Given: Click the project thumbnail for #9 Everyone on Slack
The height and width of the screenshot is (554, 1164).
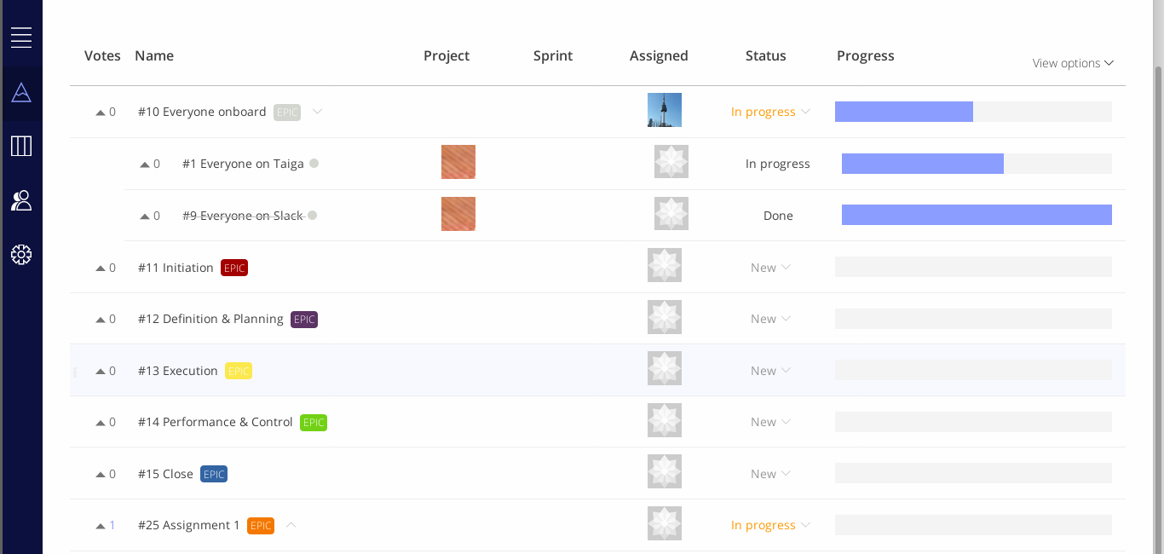Looking at the screenshot, I should click(458, 214).
